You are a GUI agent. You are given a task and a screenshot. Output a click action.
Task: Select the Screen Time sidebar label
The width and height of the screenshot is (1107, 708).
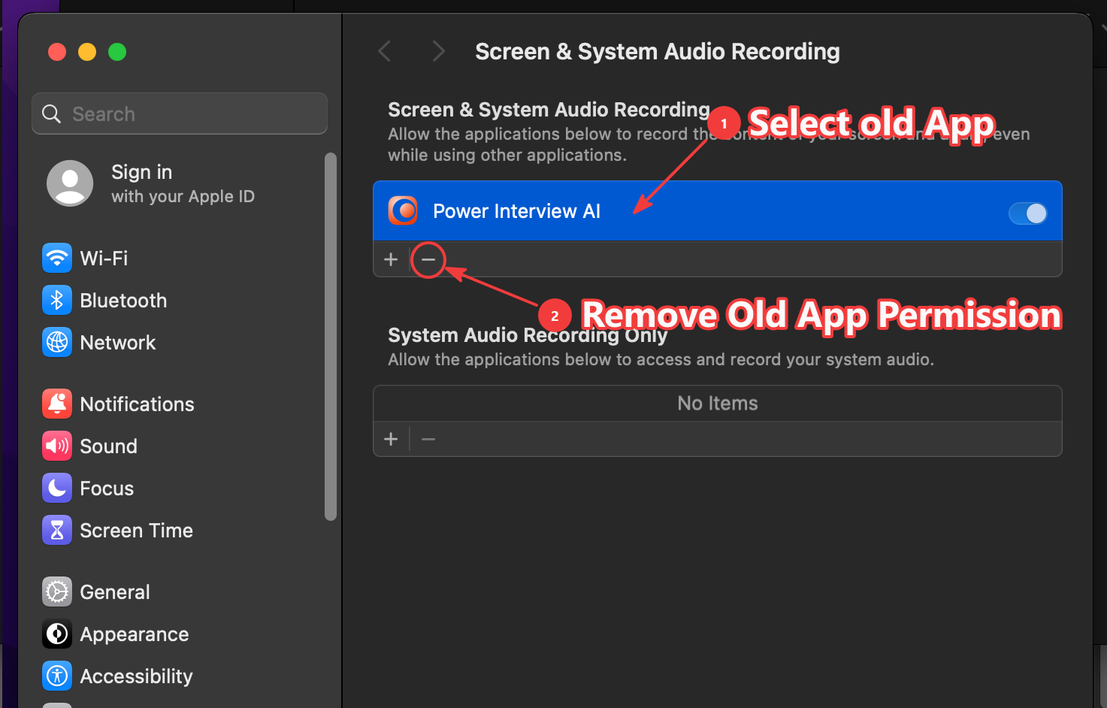coord(136,531)
